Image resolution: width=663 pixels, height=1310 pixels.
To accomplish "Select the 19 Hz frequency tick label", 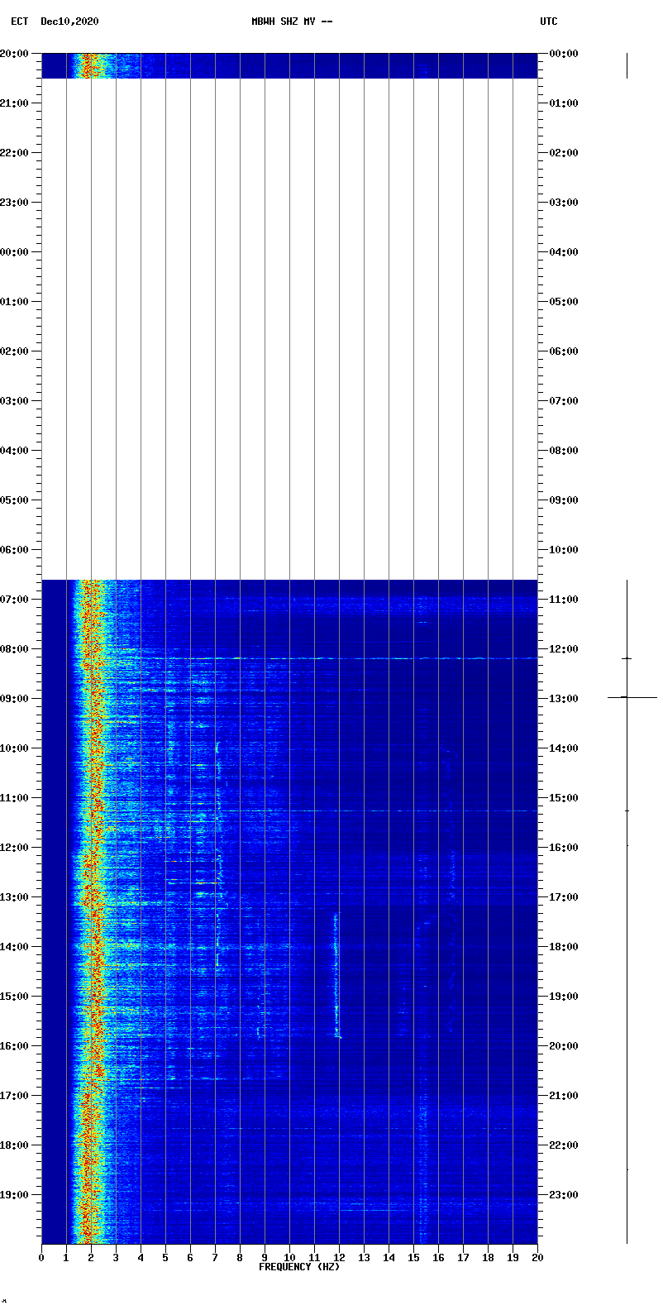I will pos(513,1258).
